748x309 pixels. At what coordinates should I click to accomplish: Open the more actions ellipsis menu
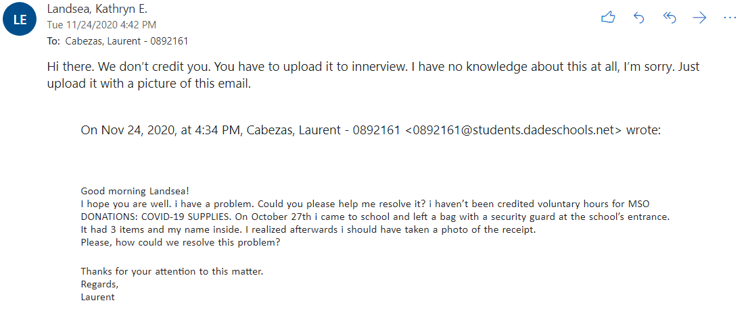point(729,18)
